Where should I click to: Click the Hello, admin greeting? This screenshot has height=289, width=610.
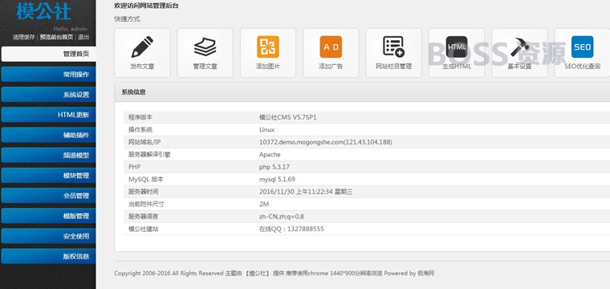71,29
